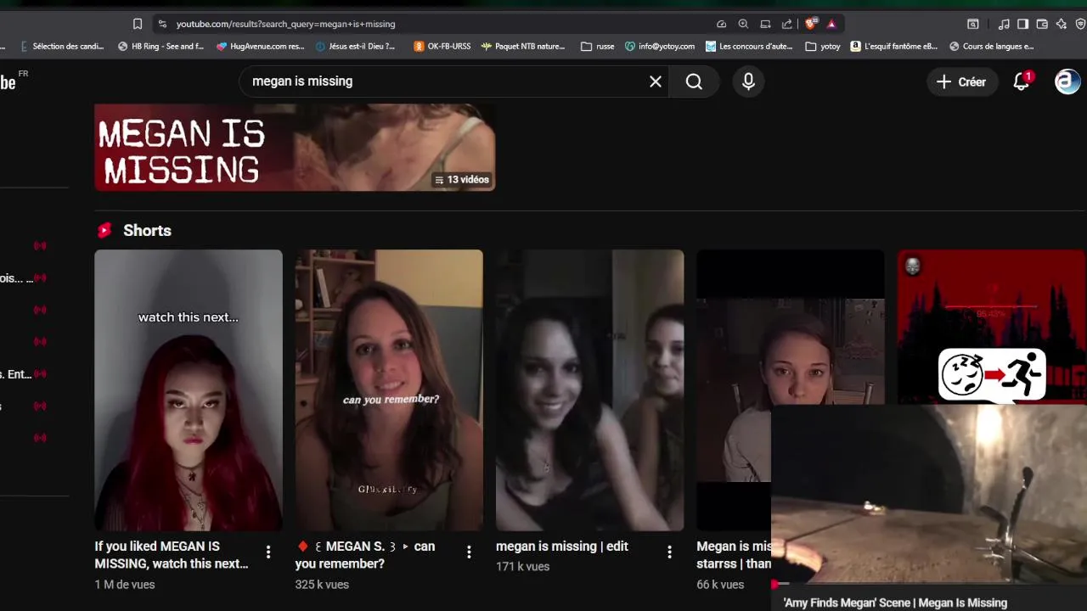Open the 'Jésus est-il Dieu ?...' bookmark
This screenshot has height=611, width=1087.
[355, 47]
